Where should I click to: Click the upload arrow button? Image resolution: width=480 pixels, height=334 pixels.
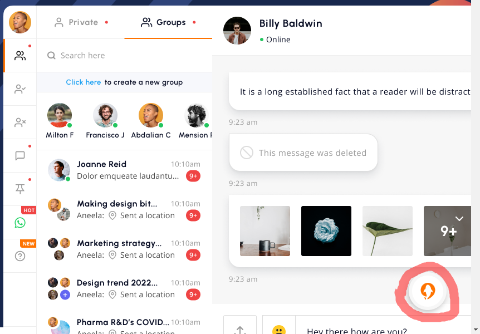[240, 327]
